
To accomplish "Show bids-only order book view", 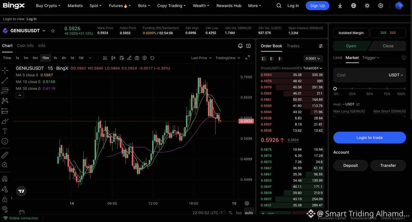I will (272, 58).
